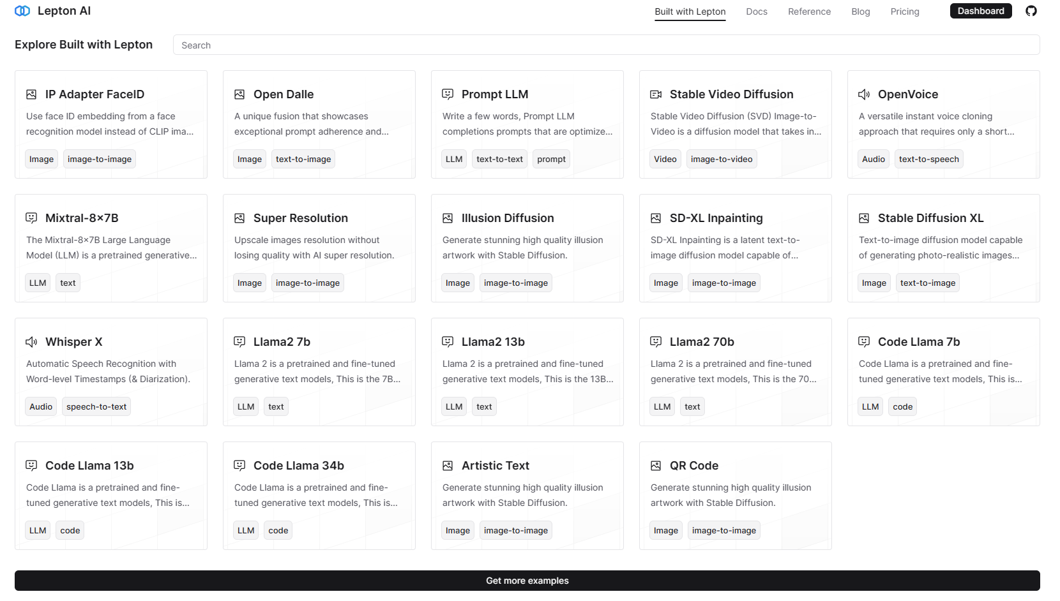The image size is (1060, 601).
Task: Click the image icon beside QR Code
Action: 656,466
